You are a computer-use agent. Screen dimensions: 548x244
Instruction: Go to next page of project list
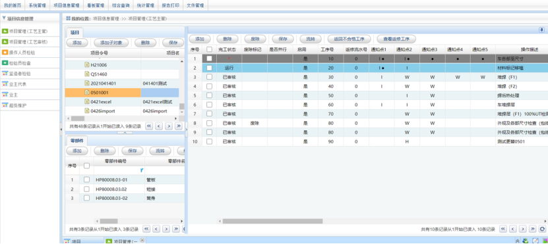coord(169,126)
